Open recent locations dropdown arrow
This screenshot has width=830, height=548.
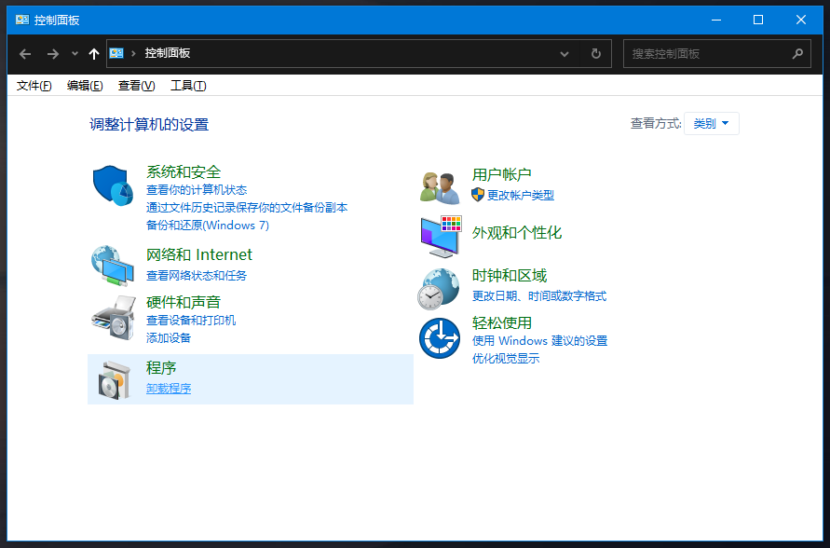coord(75,53)
